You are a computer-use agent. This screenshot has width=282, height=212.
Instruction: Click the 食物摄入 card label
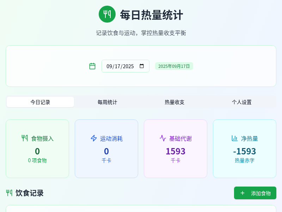click(x=42, y=139)
